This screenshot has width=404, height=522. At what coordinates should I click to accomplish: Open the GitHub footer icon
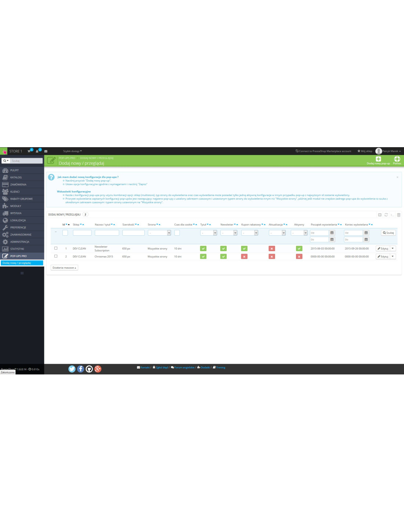click(89, 369)
